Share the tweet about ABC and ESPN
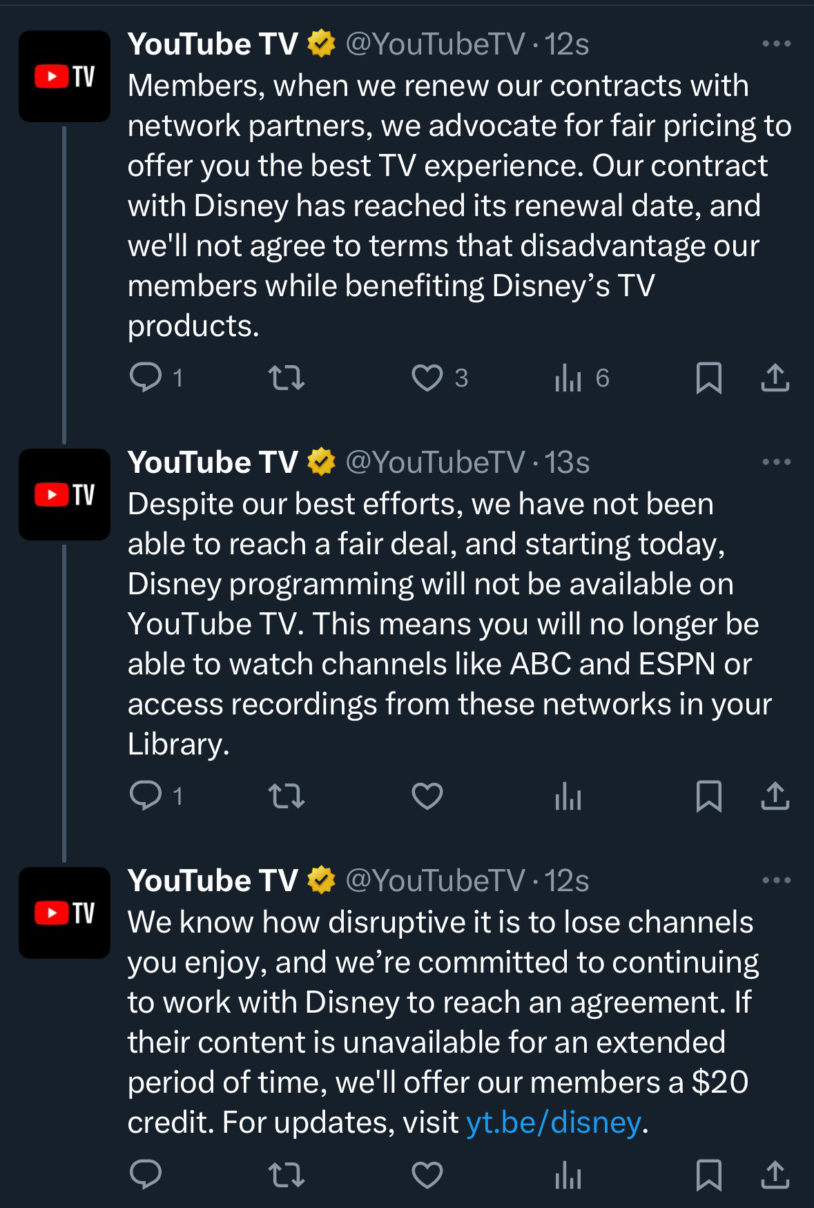This screenshot has height=1208, width=814. pos(775,796)
